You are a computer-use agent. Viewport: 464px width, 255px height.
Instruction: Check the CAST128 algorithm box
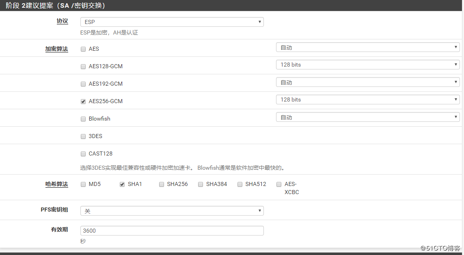click(83, 154)
